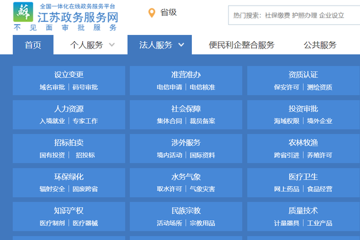Open the 招标拍卖 category
This screenshot has height=240, width=360.
tap(69, 143)
